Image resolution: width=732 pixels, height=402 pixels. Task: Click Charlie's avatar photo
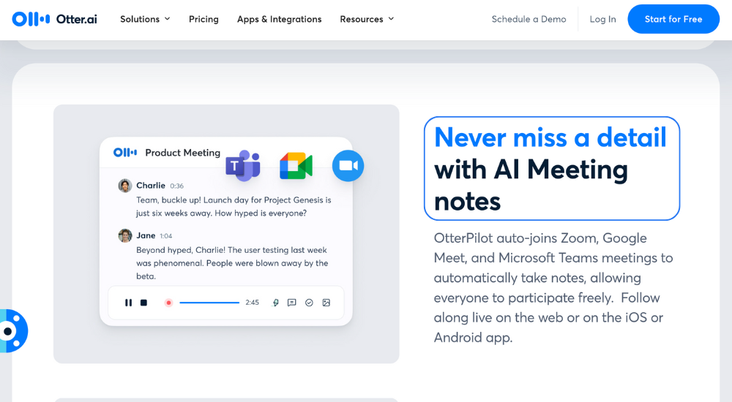[x=124, y=186]
